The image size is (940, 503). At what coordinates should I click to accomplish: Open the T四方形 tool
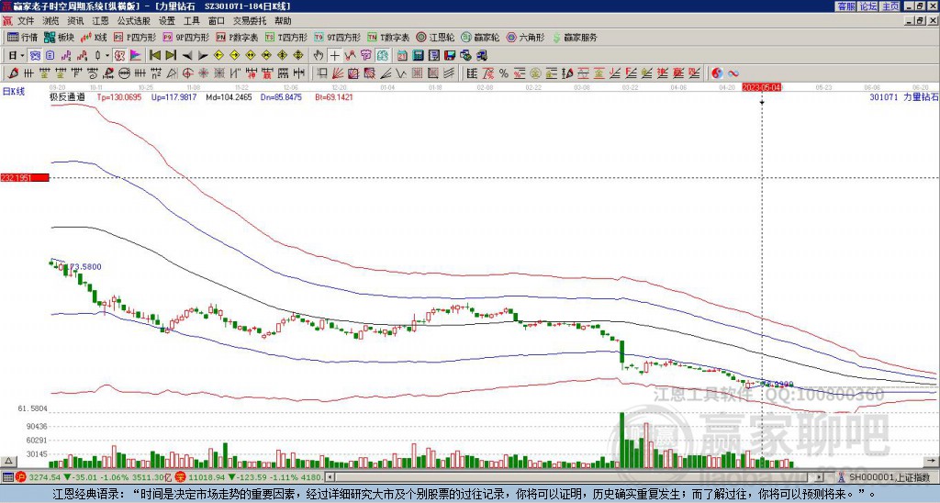[x=286, y=37]
